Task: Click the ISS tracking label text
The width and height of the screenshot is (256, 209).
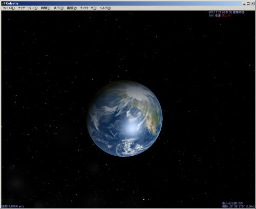Action: (232, 203)
